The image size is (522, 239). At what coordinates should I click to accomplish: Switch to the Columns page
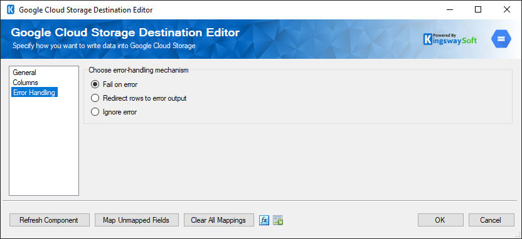click(25, 83)
